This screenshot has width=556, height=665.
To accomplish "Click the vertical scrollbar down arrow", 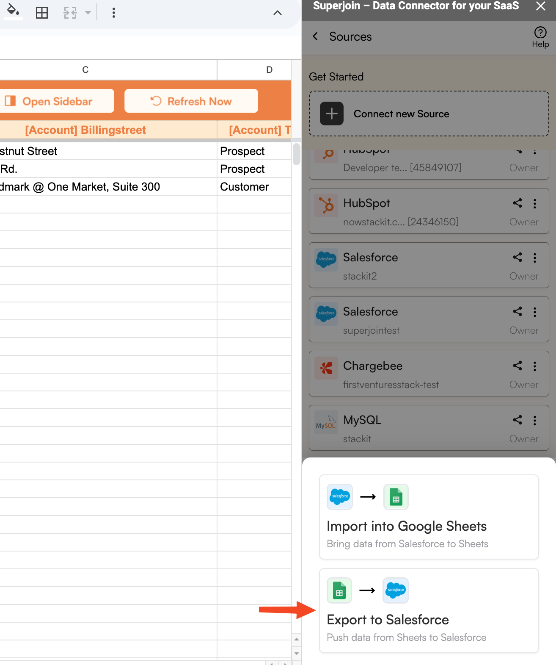I will (x=297, y=653).
